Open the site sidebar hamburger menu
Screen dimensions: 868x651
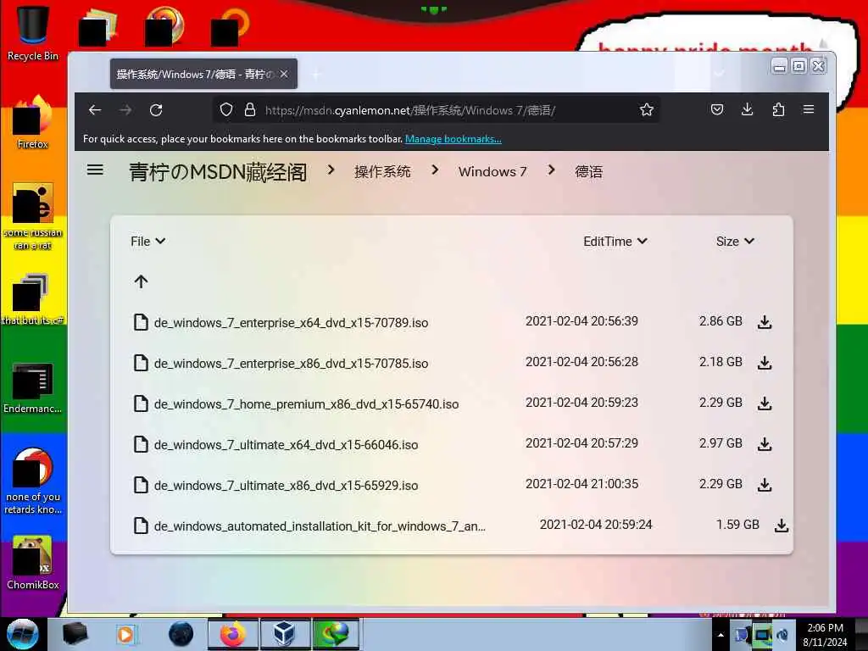(x=95, y=170)
